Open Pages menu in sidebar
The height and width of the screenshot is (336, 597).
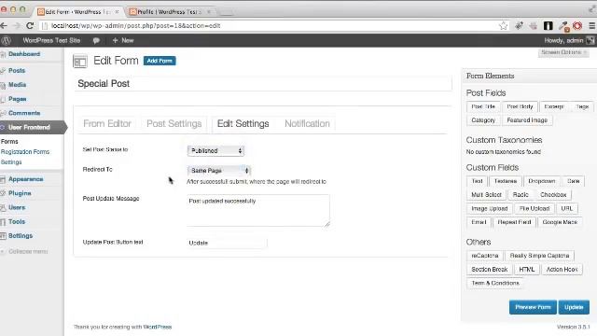click(17, 99)
